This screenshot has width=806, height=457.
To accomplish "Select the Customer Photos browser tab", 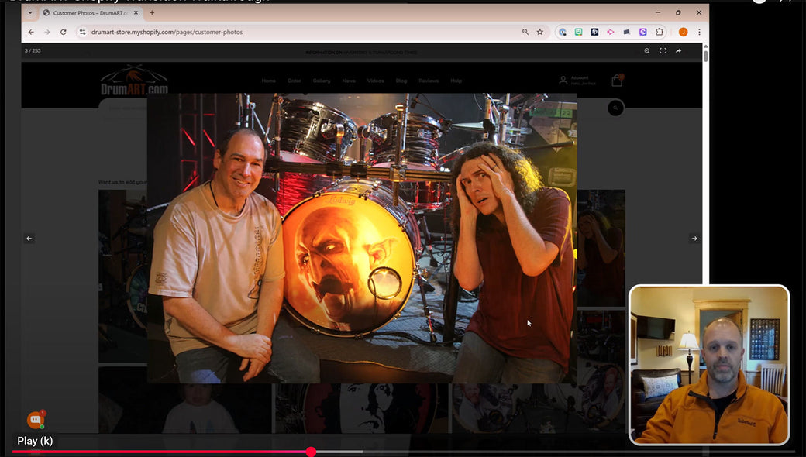I will click(x=85, y=13).
